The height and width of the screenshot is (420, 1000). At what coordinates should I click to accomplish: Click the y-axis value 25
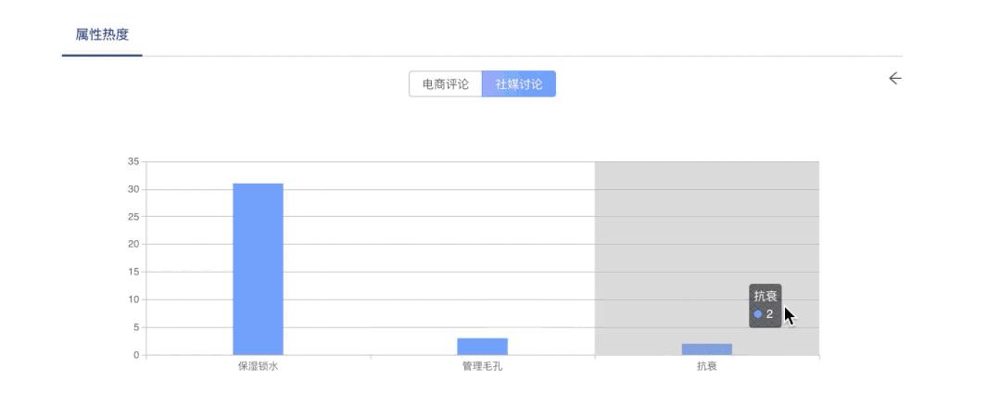[x=133, y=217]
